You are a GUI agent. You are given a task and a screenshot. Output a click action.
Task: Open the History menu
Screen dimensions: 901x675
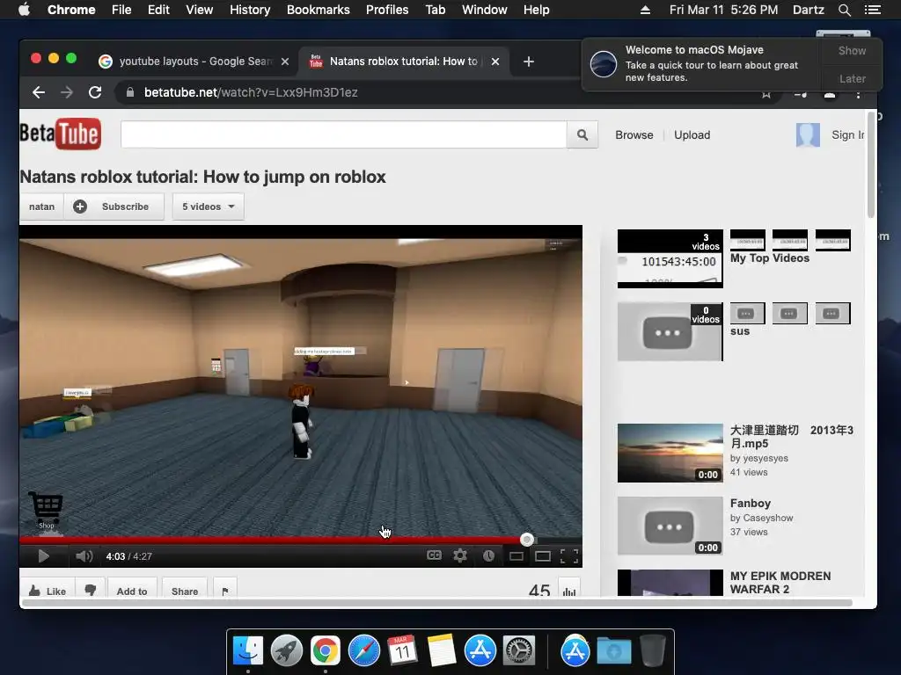point(250,10)
